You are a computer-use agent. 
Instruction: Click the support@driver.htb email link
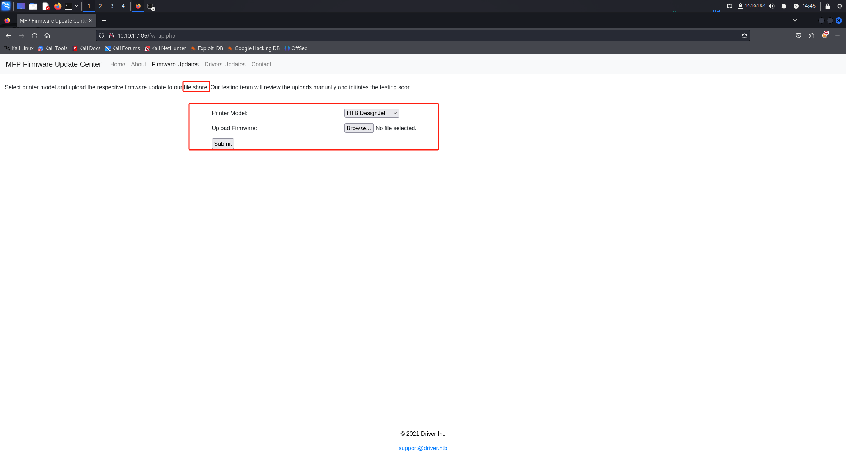point(423,448)
